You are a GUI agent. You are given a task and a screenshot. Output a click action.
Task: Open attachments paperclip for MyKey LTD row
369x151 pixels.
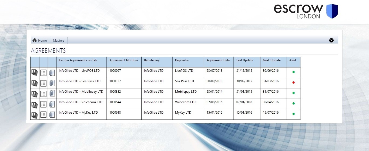pyautogui.click(x=52, y=115)
